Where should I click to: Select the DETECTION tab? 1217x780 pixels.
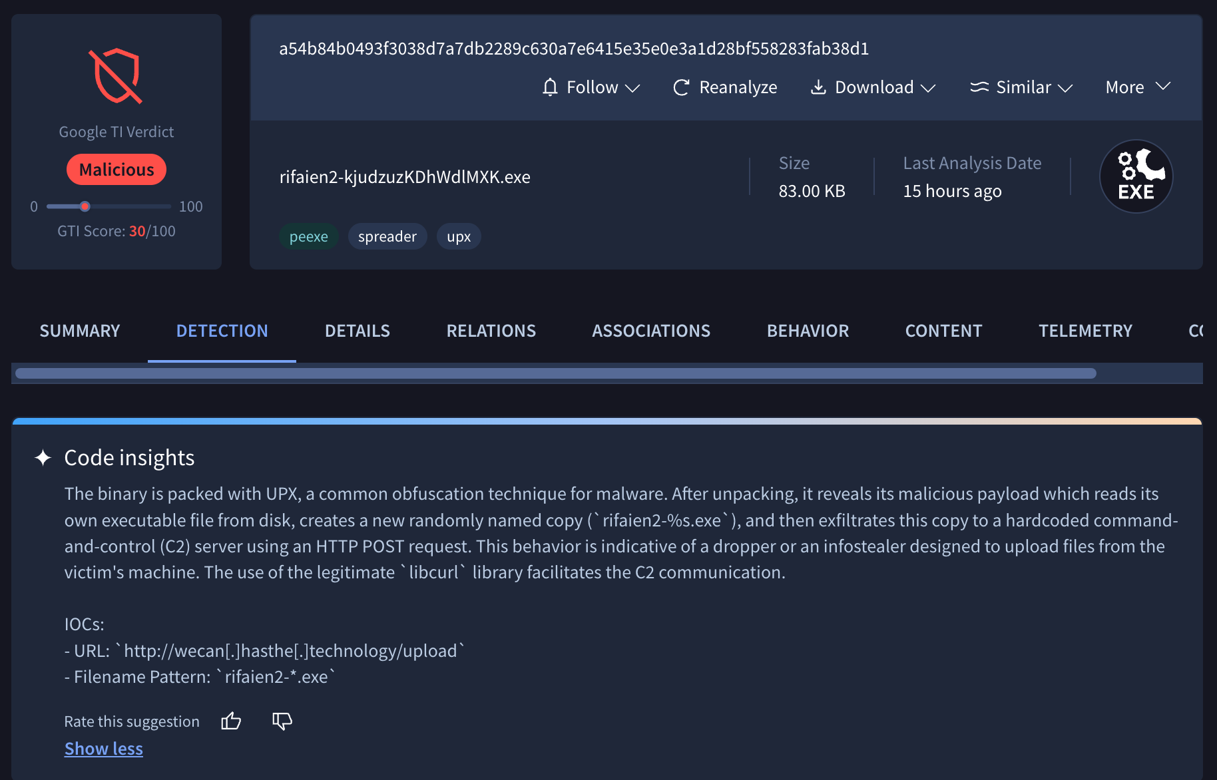click(222, 331)
